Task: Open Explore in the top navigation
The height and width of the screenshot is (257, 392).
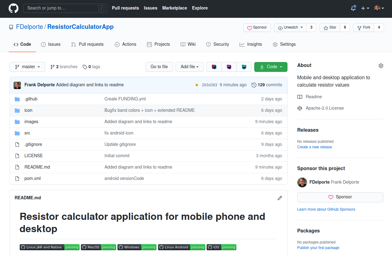Action: pos(200,8)
